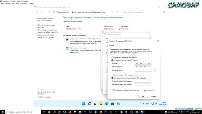Expand the recent locations dropdown arrow
This screenshot has width=202, height=114.
[x=45, y=12]
